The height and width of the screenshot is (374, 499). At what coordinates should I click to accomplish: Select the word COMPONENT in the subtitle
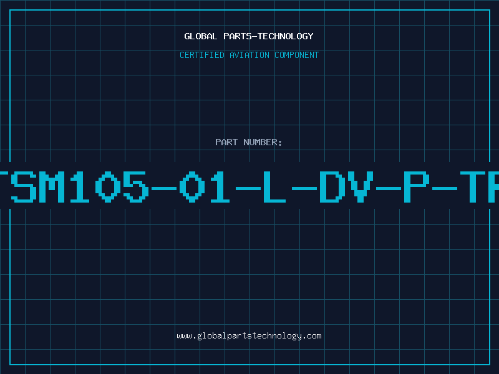[297, 55]
